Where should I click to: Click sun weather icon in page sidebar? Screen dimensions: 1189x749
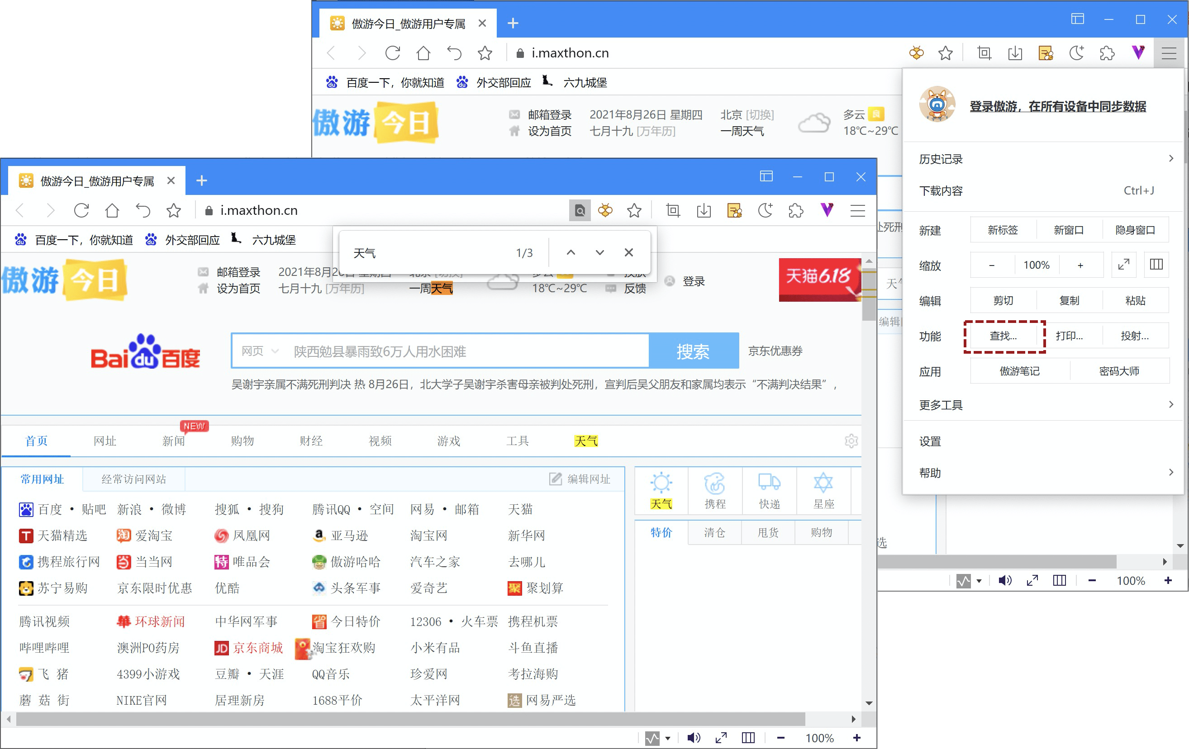click(x=661, y=483)
